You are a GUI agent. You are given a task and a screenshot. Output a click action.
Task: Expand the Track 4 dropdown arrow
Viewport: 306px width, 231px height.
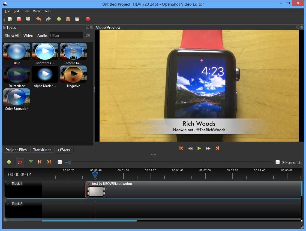click(x=8, y=183)
